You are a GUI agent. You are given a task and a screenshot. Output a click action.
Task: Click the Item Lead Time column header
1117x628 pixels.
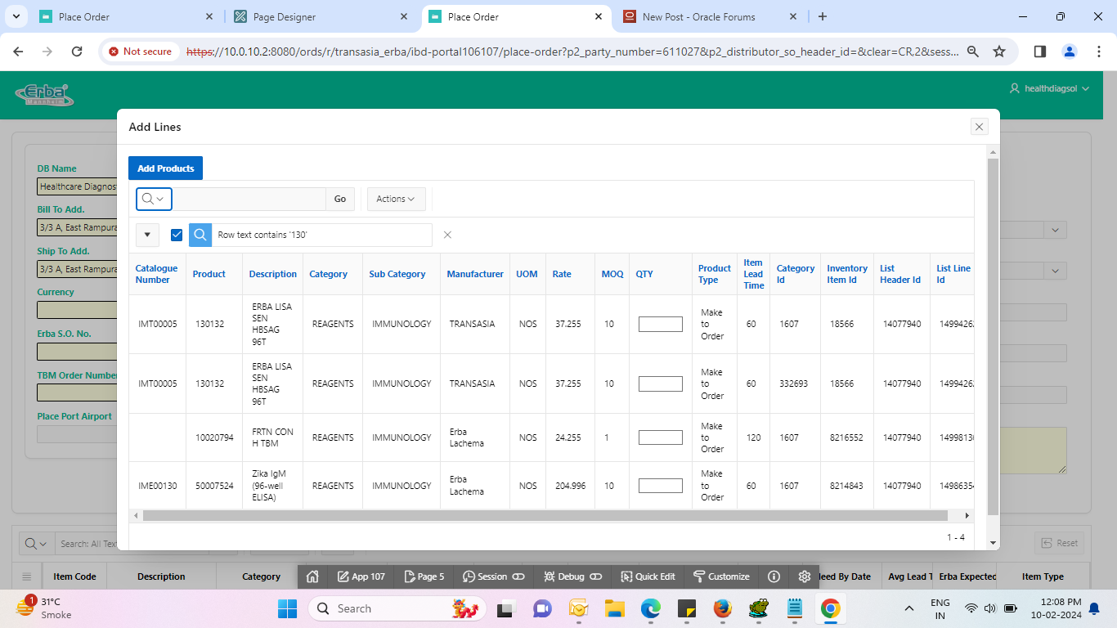tap(753, 274)
